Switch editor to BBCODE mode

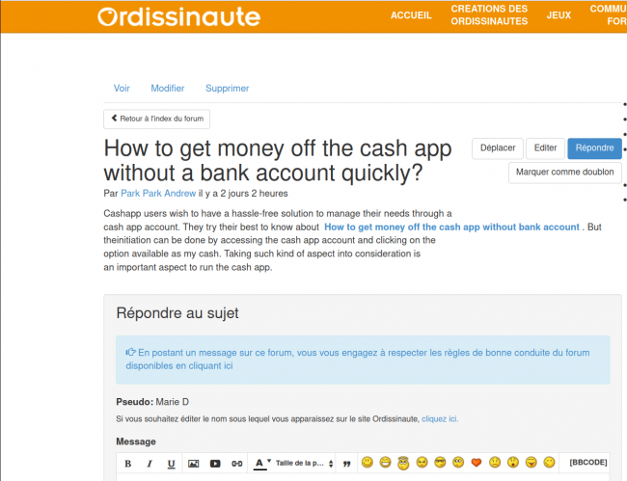tap(587, 463)
